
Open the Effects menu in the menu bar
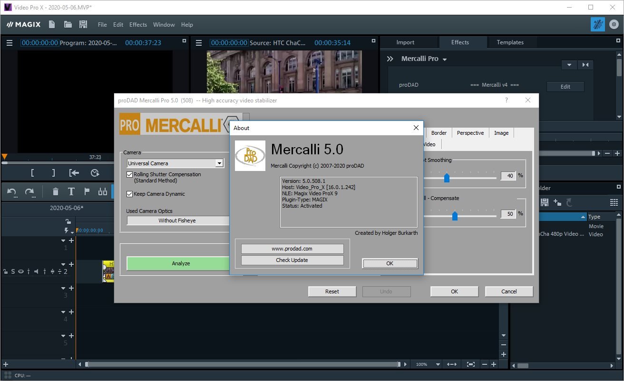(138, 24)
